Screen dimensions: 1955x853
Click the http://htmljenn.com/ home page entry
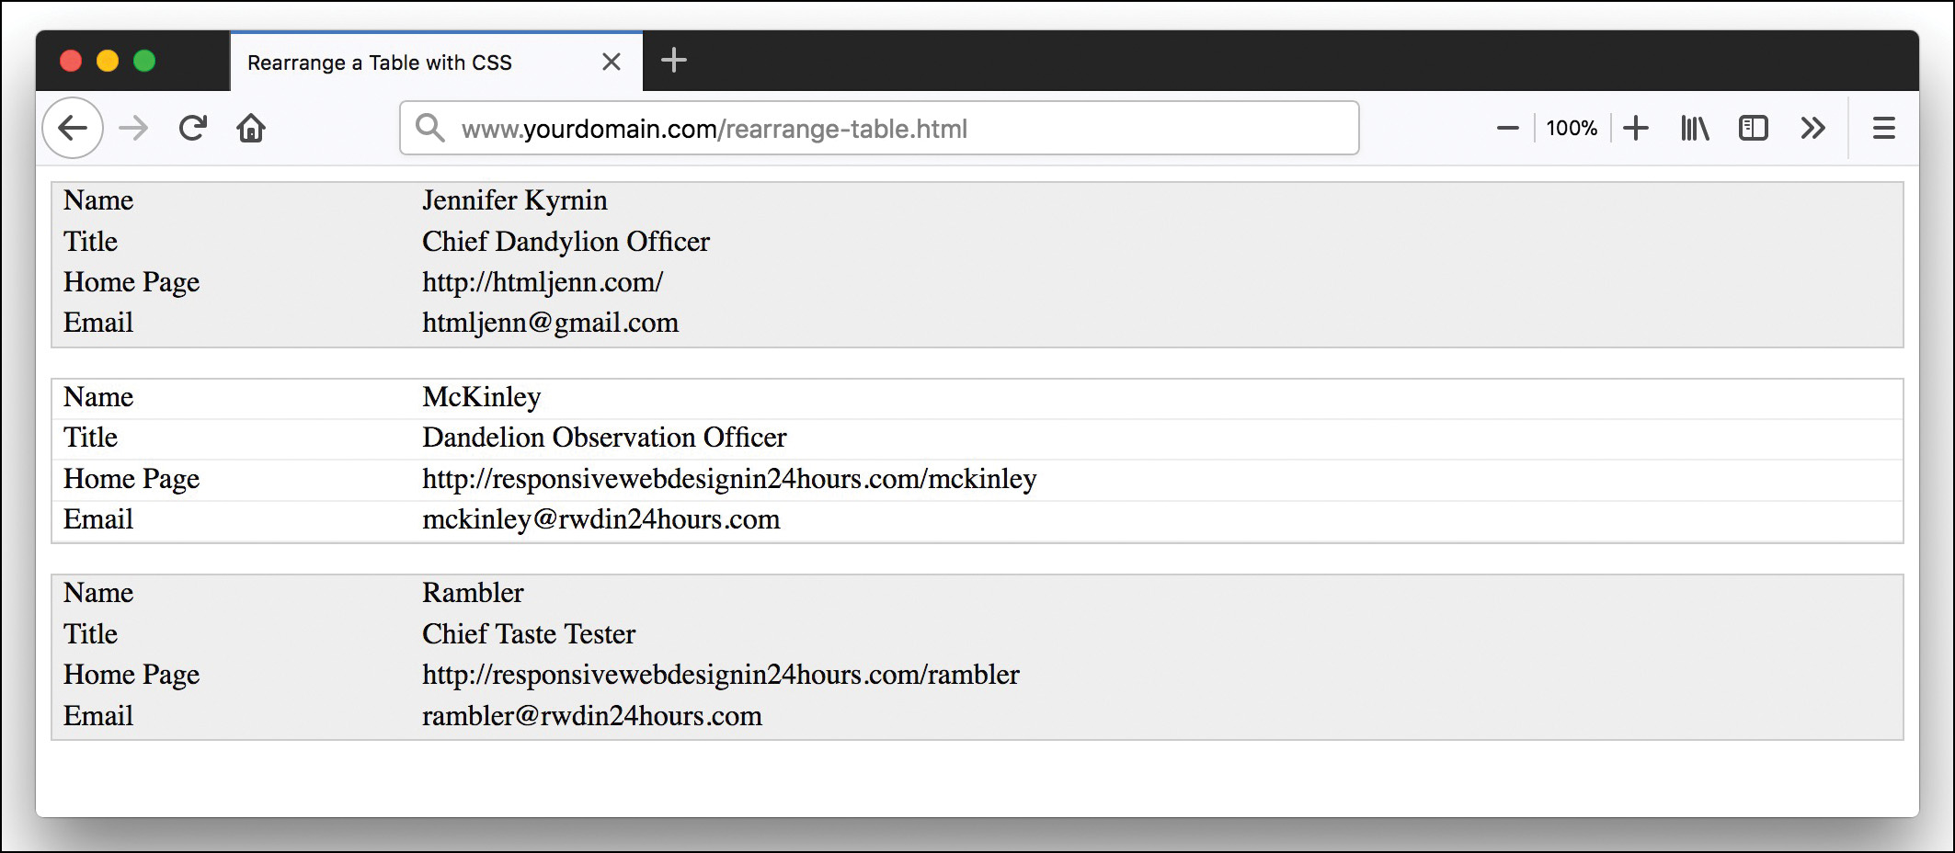coord(543,283)
